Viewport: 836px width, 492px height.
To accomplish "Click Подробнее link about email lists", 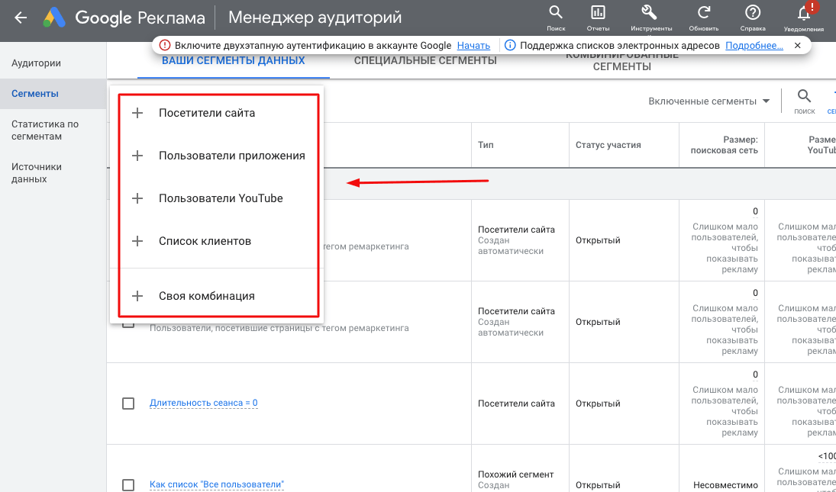I will [x=754, y=46].
